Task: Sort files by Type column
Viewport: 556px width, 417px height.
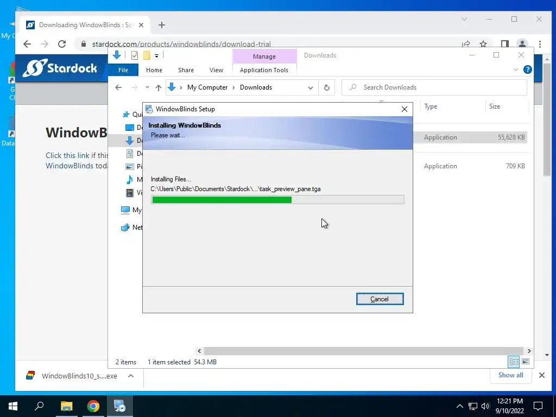Action: pyautogui.click(x=452, y=106)
